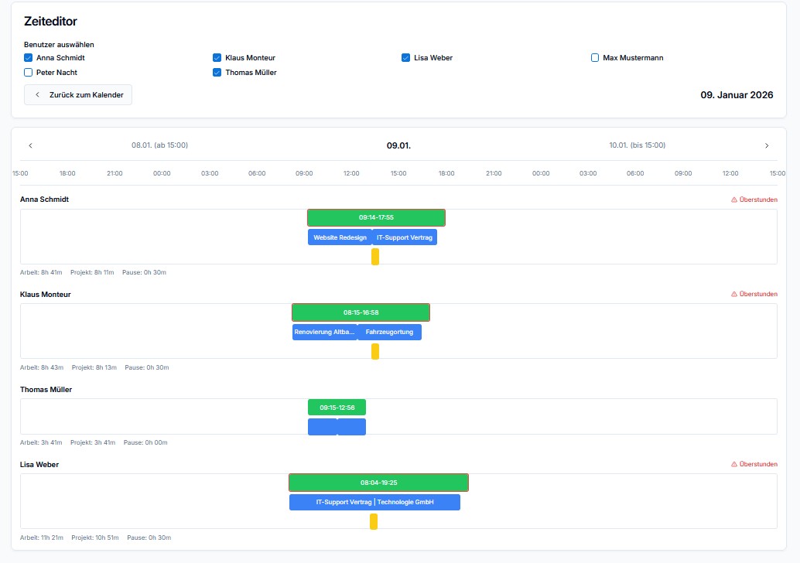Go to previous day with left chevron

(31, 146)
